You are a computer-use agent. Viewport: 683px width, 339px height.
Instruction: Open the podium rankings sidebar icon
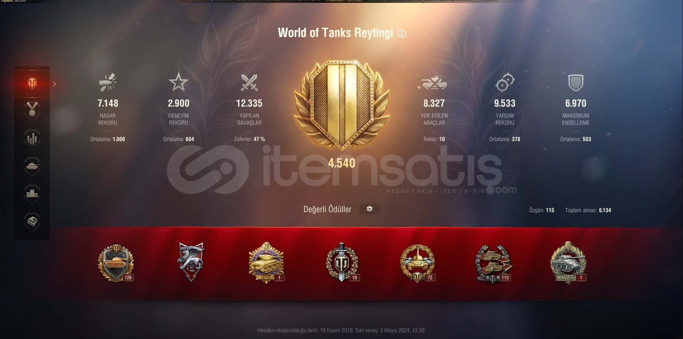pyautogui.click(x=32, y=194)
